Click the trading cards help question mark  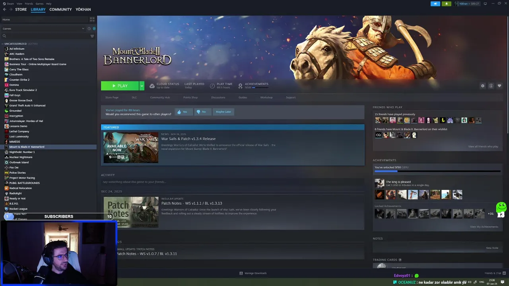pos(400,260)
